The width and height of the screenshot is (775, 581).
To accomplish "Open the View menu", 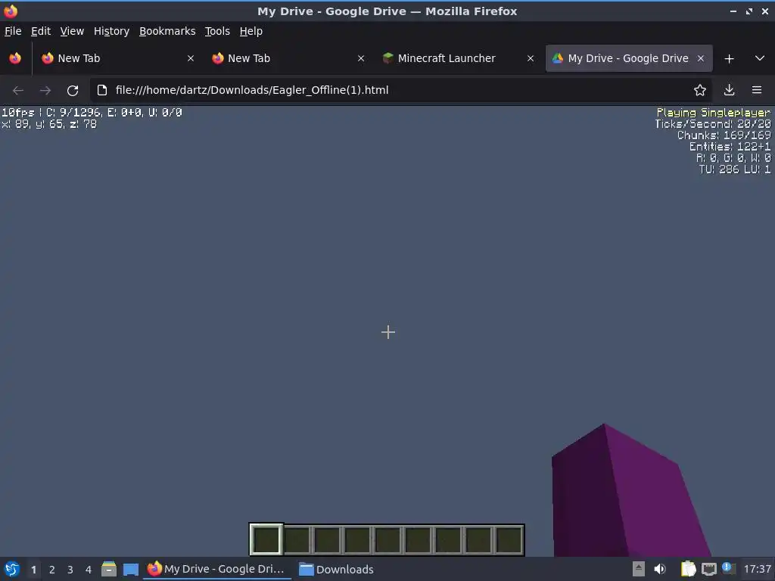I will tap(72, 31).
